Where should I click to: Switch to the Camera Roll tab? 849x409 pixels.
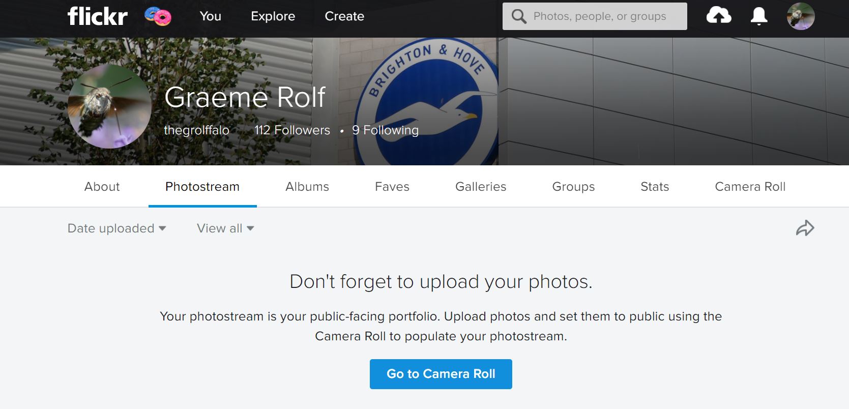pyautogui.click(x=750, y=187)
